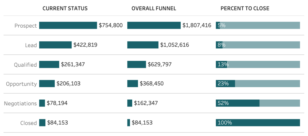308x136 pixels.
Task: Click the Prospect current status bar
Action: click(68, 26)
